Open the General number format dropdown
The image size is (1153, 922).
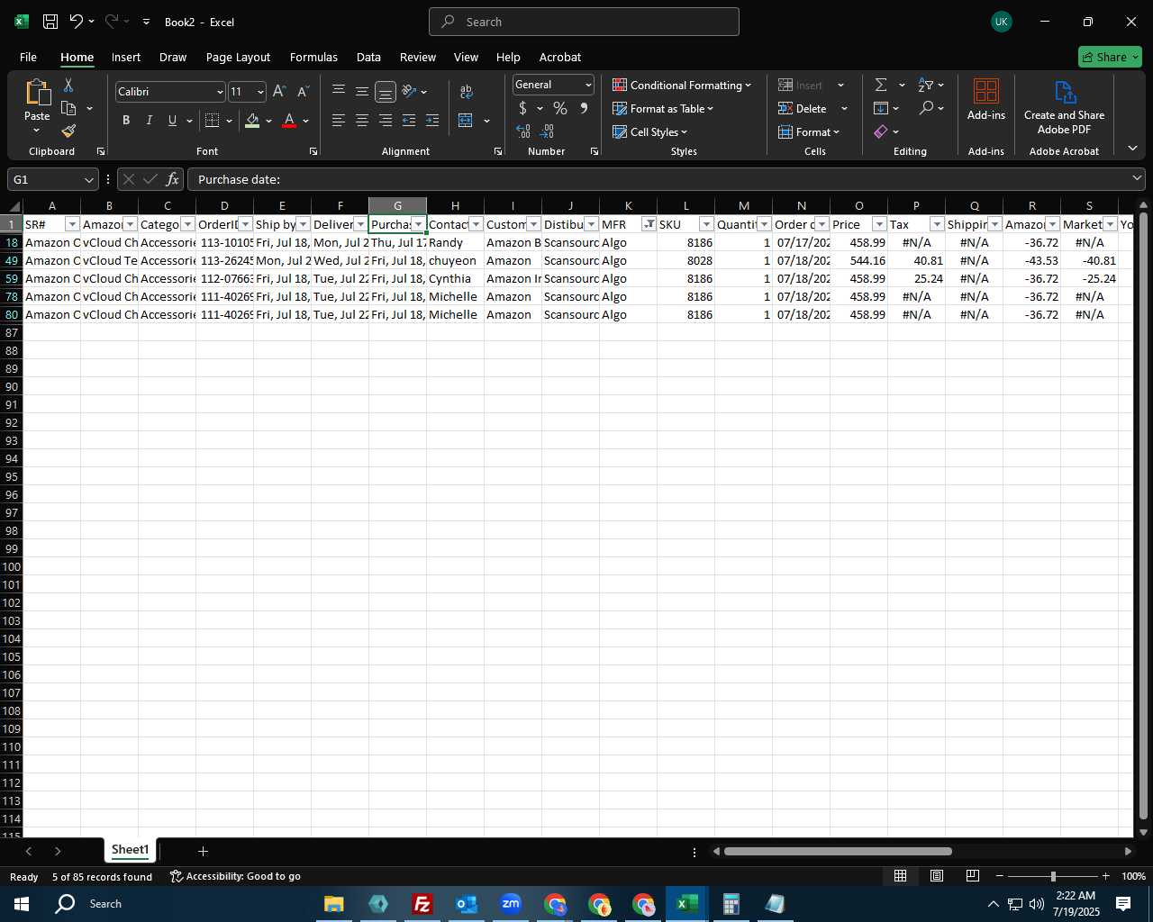[588, 85]
